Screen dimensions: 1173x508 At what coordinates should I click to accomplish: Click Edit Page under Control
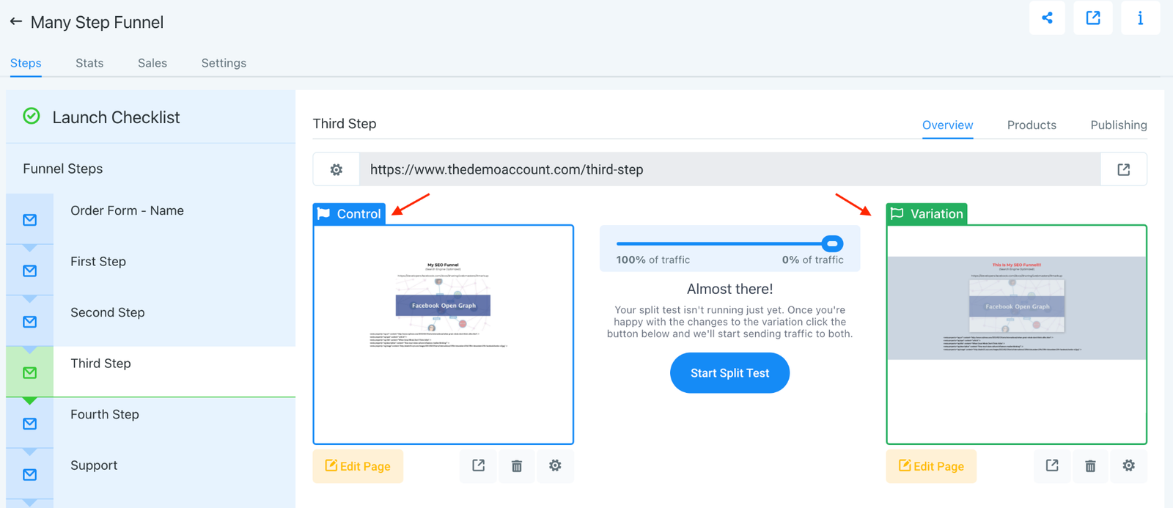(358, 466)
